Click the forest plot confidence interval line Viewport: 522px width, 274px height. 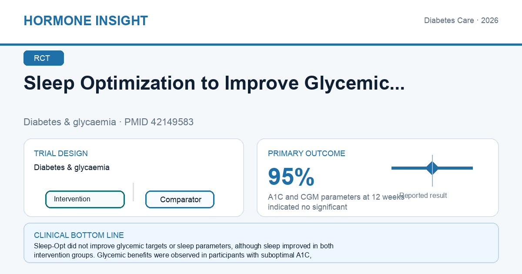[x=432, y=168]
